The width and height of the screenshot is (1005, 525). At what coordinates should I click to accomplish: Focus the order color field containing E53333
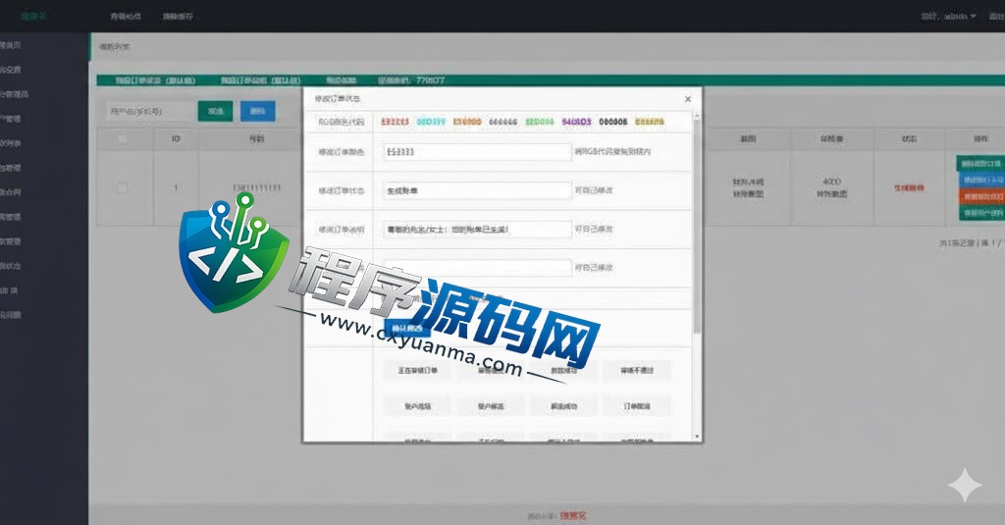point(477,152)
